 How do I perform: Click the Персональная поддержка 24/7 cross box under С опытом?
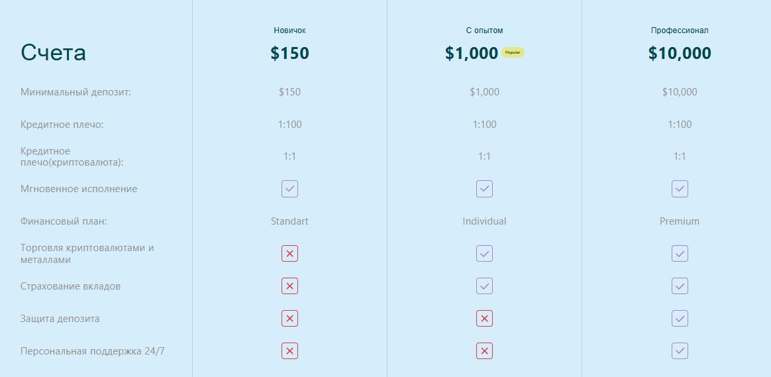484,351
